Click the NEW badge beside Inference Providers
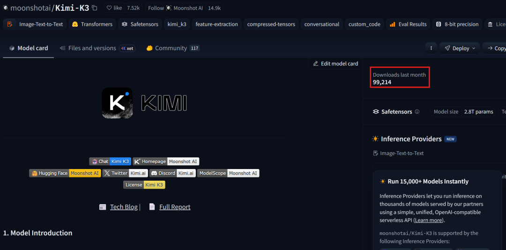The width and height of the screenshot is (506, 250). (x=450, y=139)
